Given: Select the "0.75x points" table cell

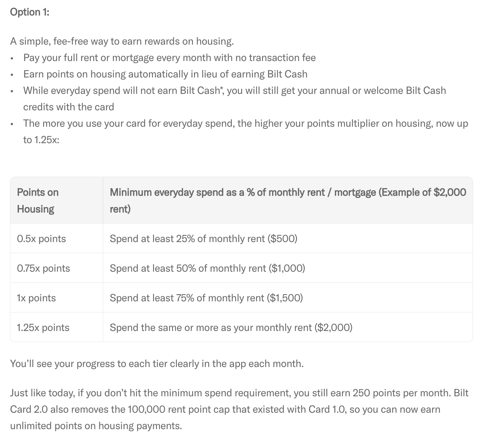Looking at the screenshot, I should (x=44, y=268).
